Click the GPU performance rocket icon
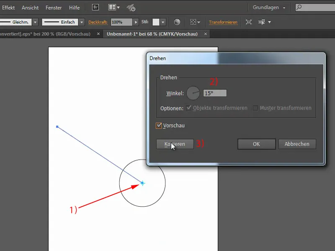Screen dimensions: 335x251 [131, 8]
